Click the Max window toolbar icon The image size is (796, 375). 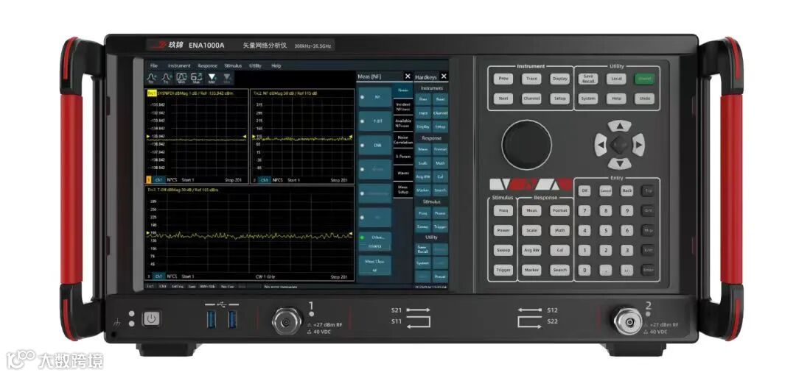click(x=197, y=77)
